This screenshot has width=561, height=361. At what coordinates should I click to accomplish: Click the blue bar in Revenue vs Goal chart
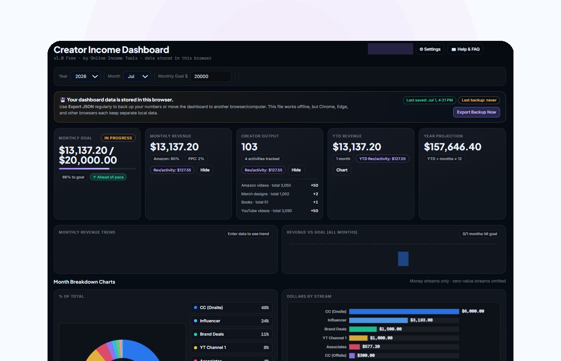pyautogui.click(x=403, y=259)
